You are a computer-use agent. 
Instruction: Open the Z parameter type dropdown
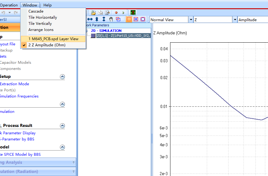pyautogui.click(x=235, y=20)
